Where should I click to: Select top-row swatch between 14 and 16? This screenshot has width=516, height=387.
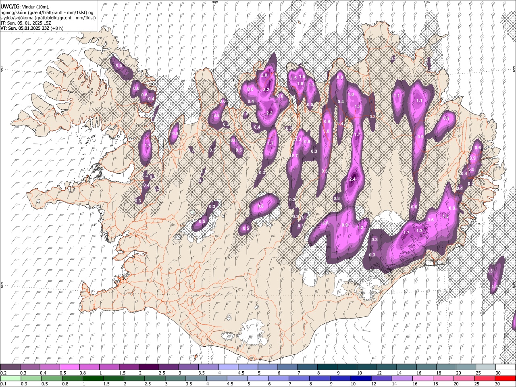click(x=406, y=367)
